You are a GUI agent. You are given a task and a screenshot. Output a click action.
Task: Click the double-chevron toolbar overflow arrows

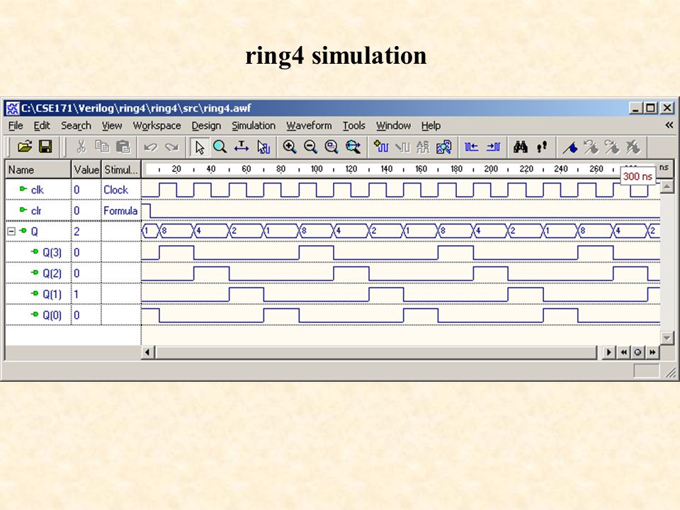[x=669, y=125]
